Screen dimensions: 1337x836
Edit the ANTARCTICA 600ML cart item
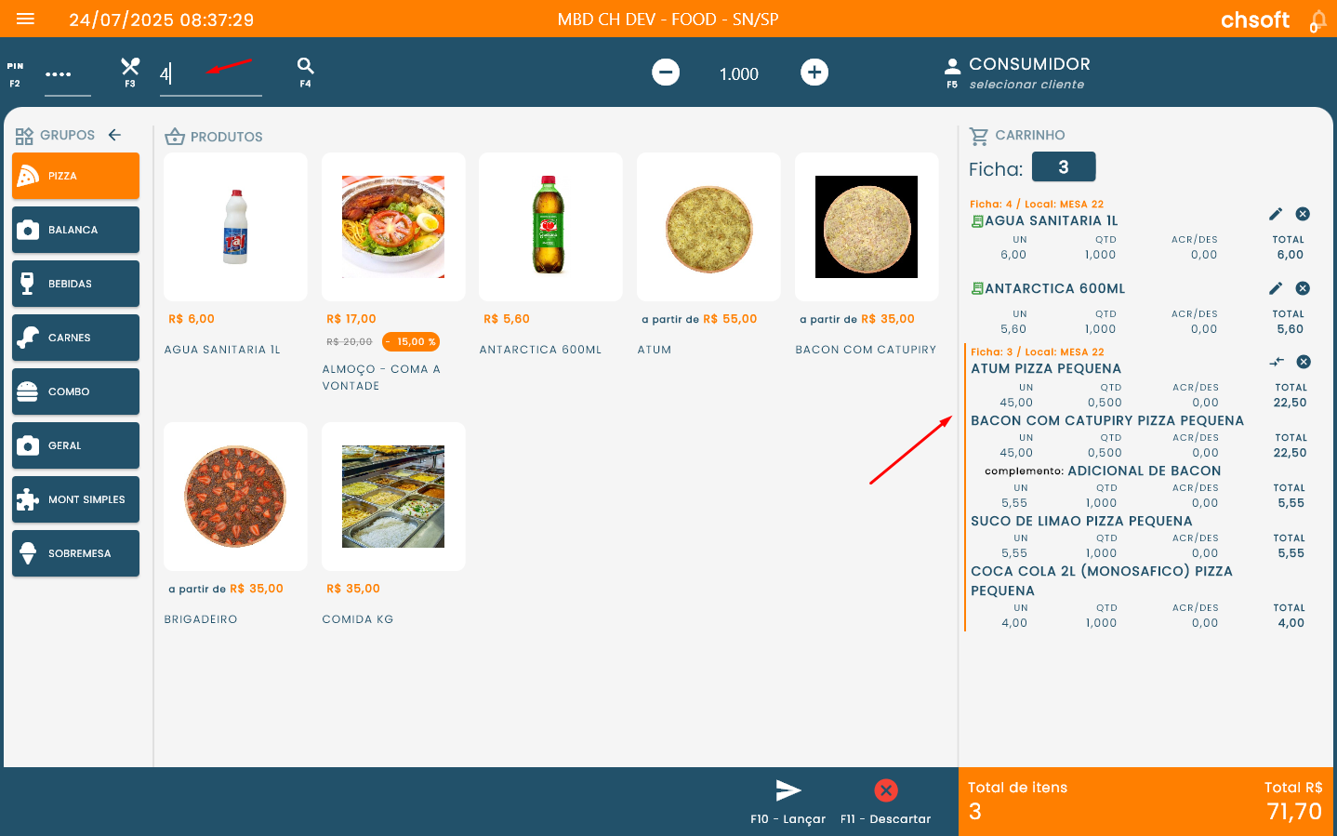tap(1275, 288)
